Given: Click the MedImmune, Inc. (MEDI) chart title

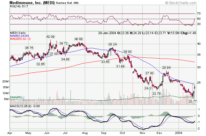Looking at the screenshot, I should tap(32, 2).
